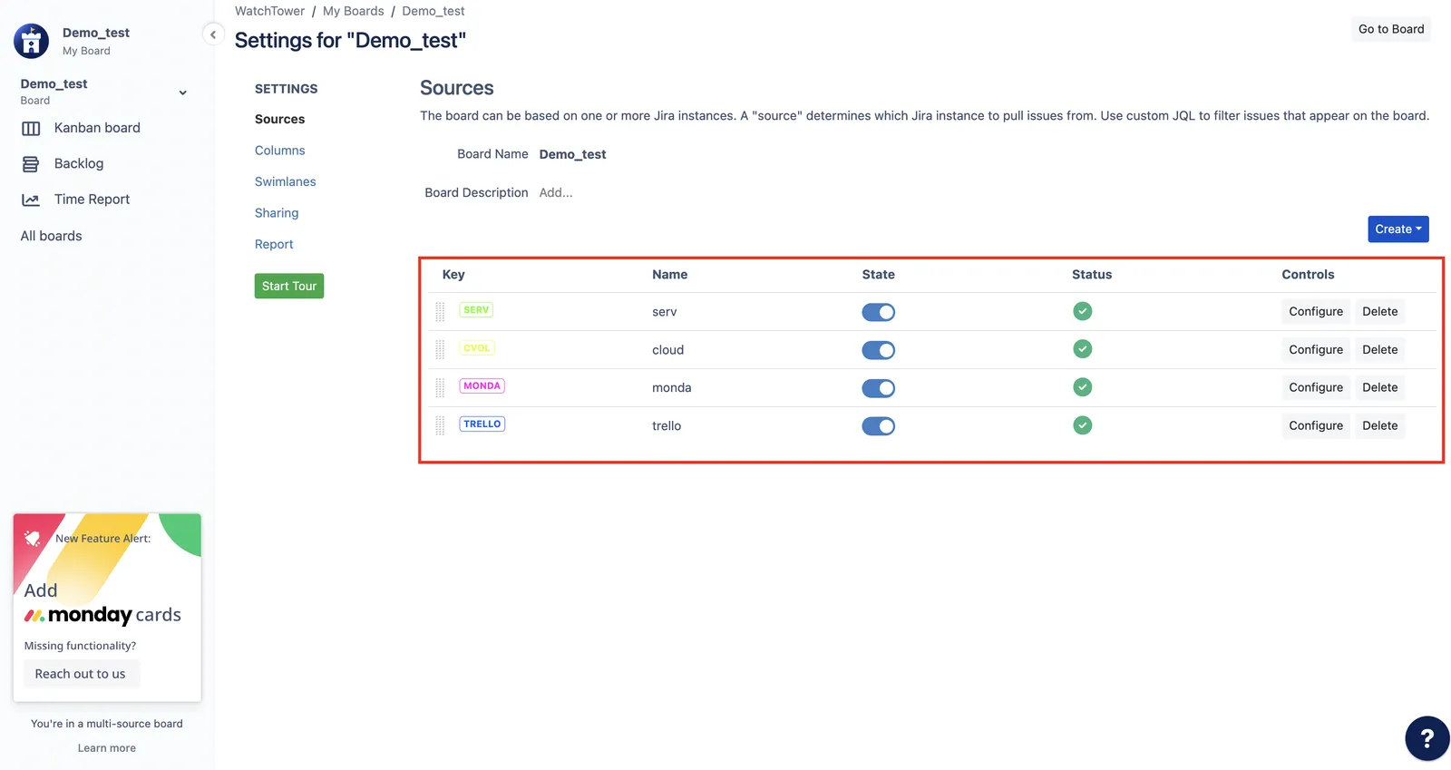Open Swimlanes settings

pyautogui.click(x=285, y=181)
